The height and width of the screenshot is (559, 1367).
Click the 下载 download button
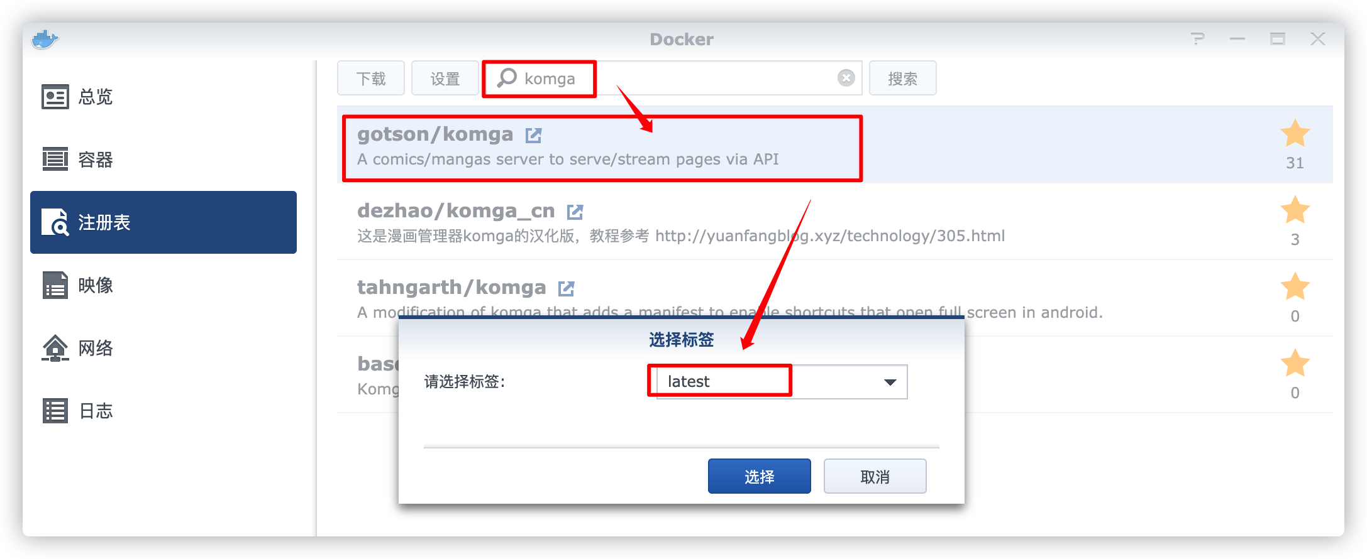pyautogui.click(x=370, y=79)
